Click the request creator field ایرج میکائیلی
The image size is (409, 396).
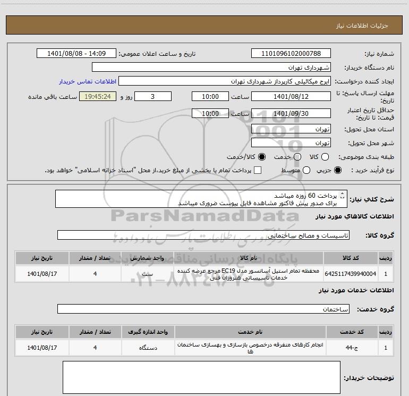coord(225,81)
